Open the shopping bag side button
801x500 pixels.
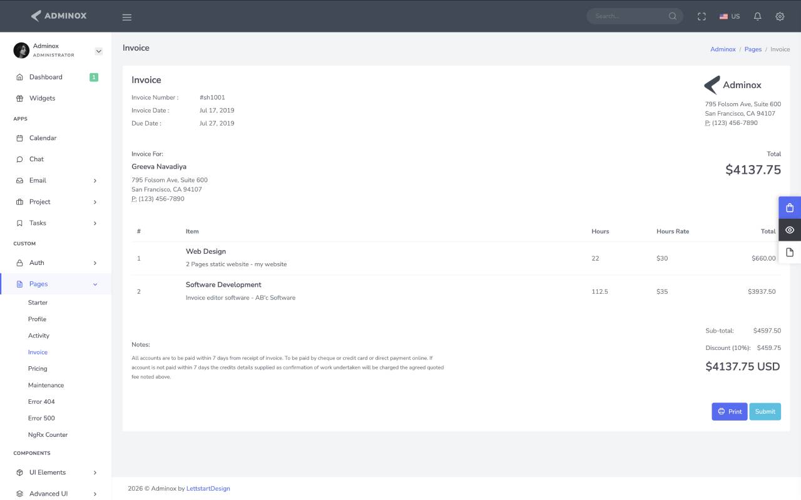[790, 207]
